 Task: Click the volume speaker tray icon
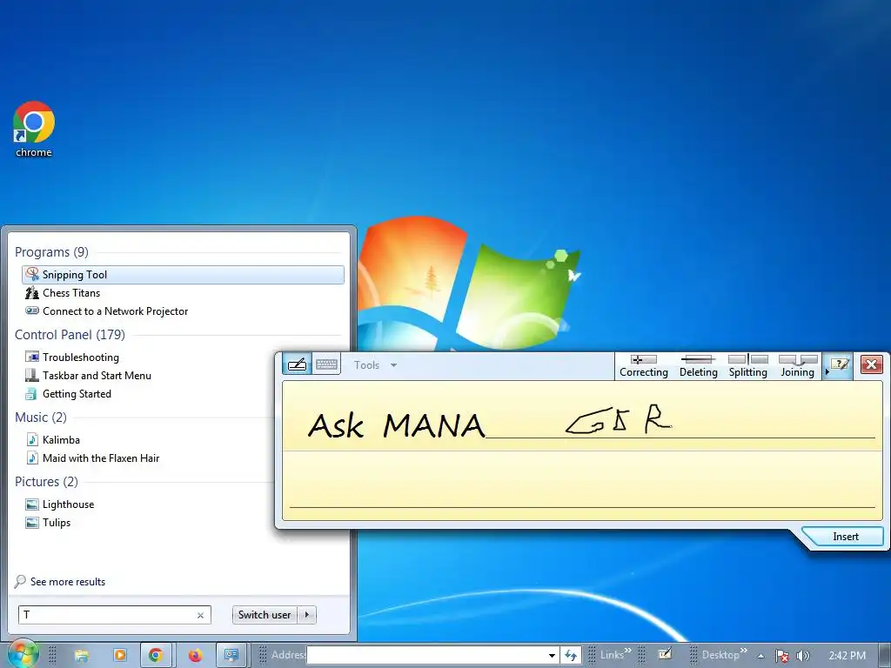(802, 656)
